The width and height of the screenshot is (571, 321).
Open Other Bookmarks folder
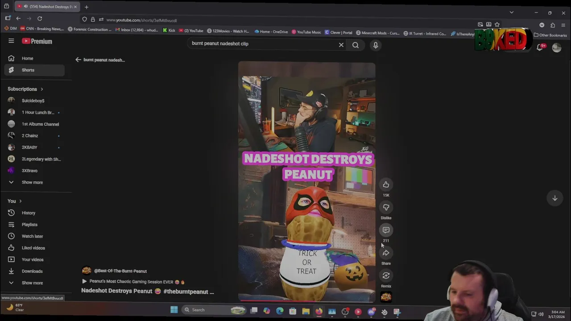(550, 35)
